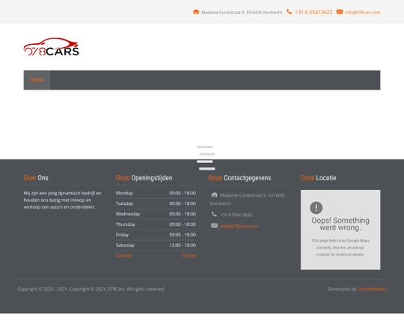The width and height of the screenshot is (404, 323).
Task: Click the footer envelope icon
Action: point(214,226)
